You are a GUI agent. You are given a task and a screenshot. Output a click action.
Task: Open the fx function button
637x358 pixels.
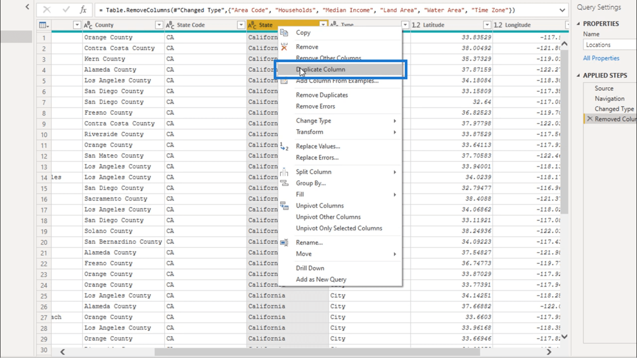click(x=83, y=10)
